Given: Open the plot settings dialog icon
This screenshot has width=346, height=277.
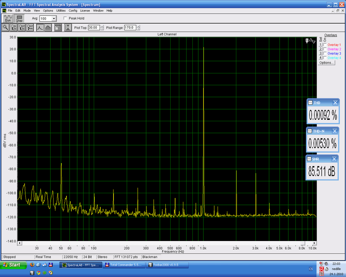Looking at the screenshot, I should click(58, 28).
